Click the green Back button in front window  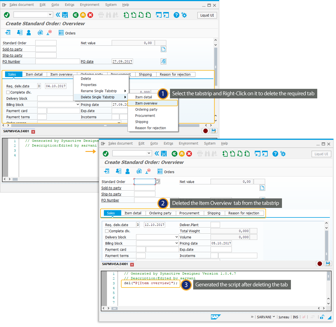[x=174, y=154]
